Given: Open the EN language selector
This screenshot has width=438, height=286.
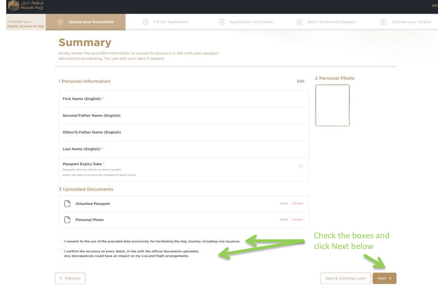Looking at the screenshot, I should (x=435, y=6).
